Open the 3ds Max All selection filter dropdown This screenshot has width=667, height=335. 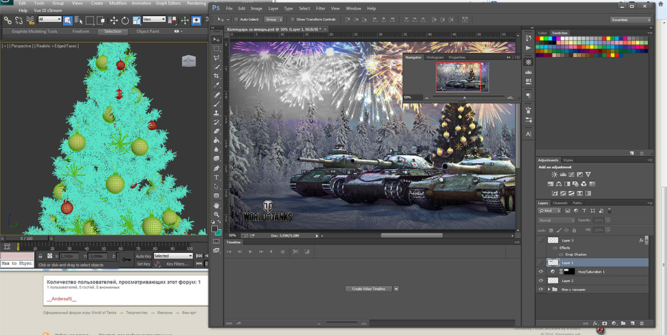click(50, 19)
